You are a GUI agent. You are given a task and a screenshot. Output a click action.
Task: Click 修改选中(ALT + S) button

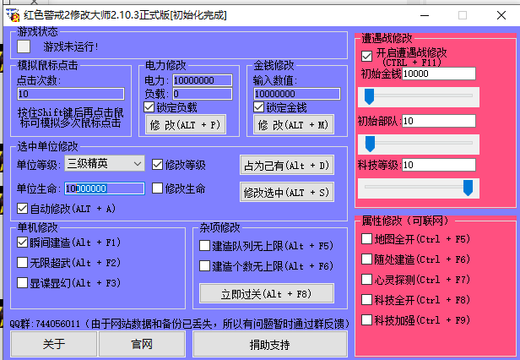[286, 192]
